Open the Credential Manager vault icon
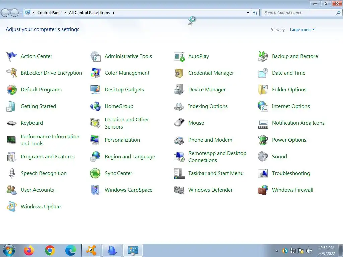 coord(179,73)
